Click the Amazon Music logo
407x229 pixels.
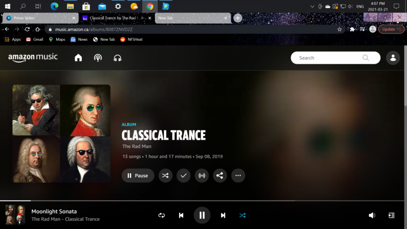tap(33, 57)
